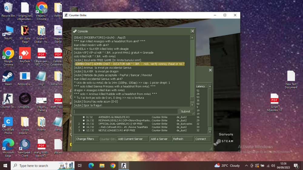
Task: Expand hidden system tray icons chevron
Action: (246, 166)
